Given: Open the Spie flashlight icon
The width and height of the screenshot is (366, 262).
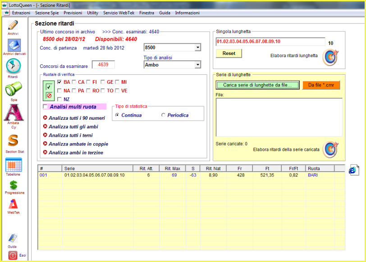Looking at the screenshot, I should [x=14, y=89].
